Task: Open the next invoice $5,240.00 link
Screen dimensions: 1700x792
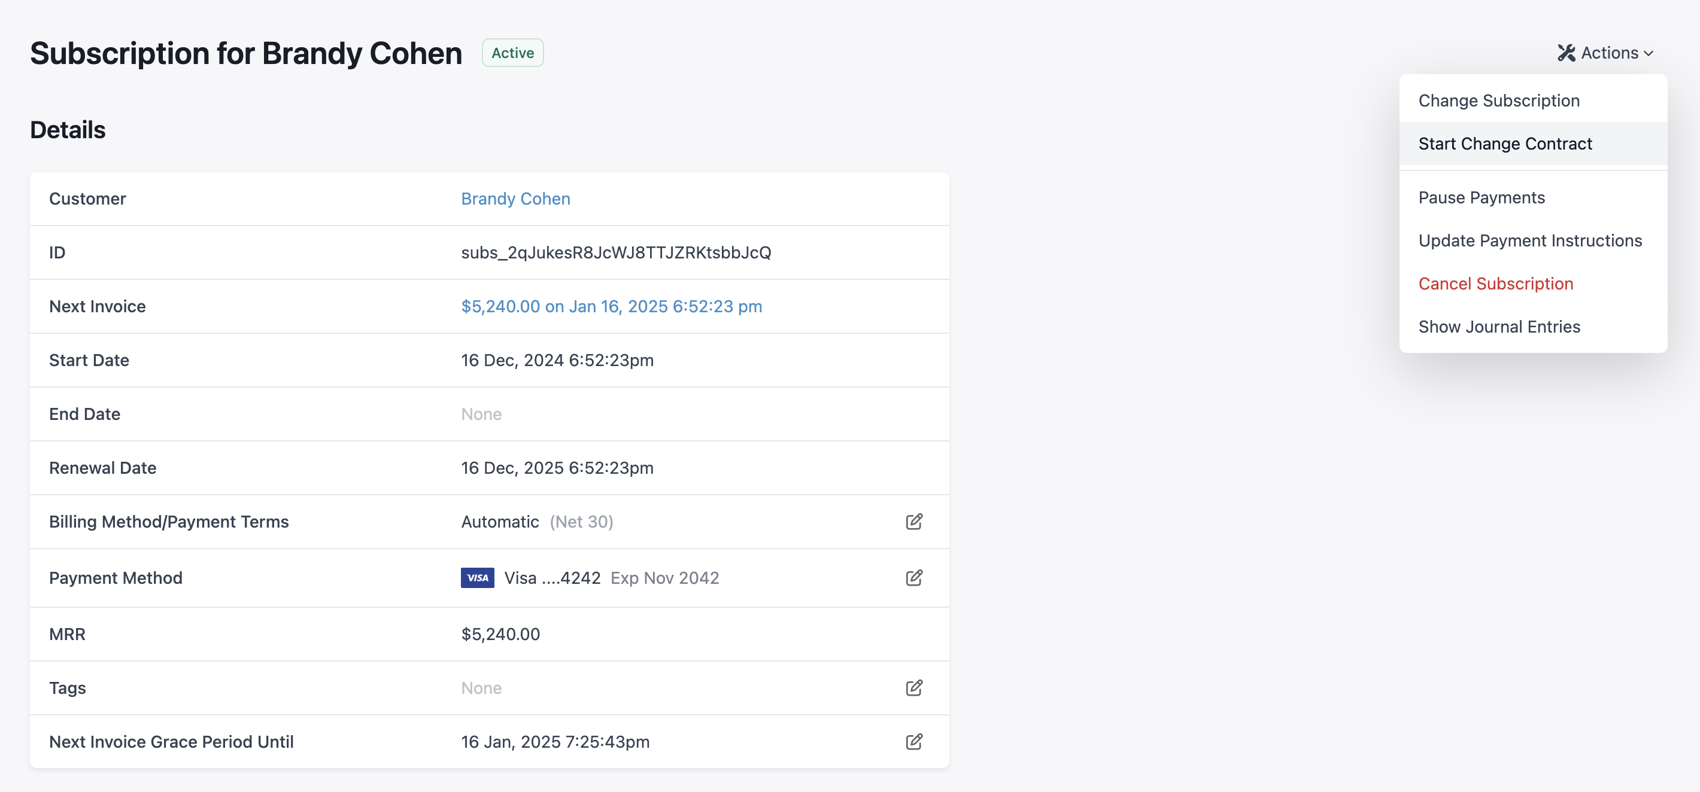Action: tap(611, 306)
